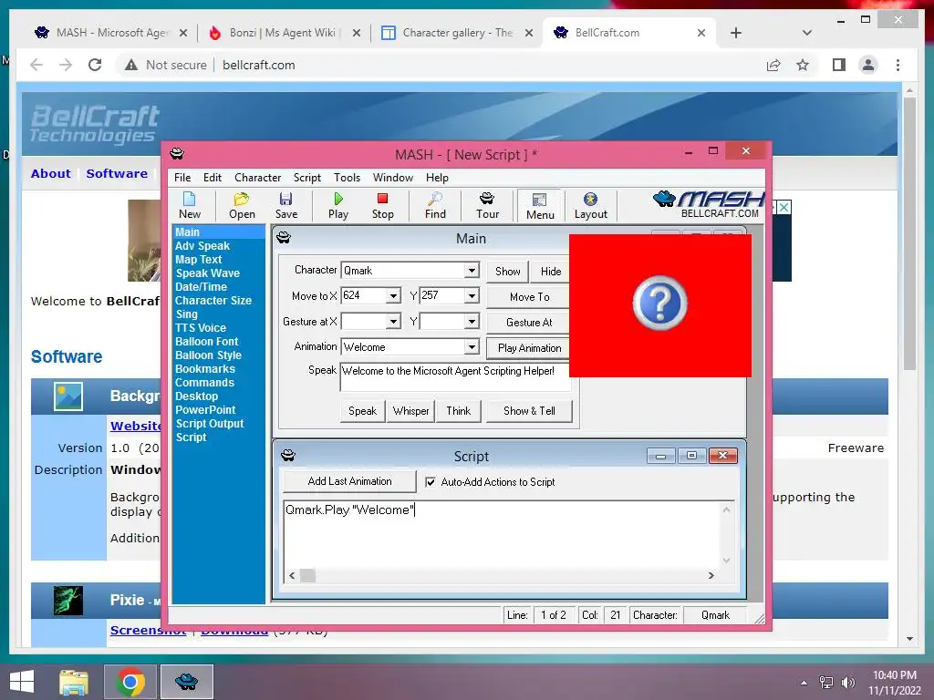Open the Help menu in MASH

437,178
